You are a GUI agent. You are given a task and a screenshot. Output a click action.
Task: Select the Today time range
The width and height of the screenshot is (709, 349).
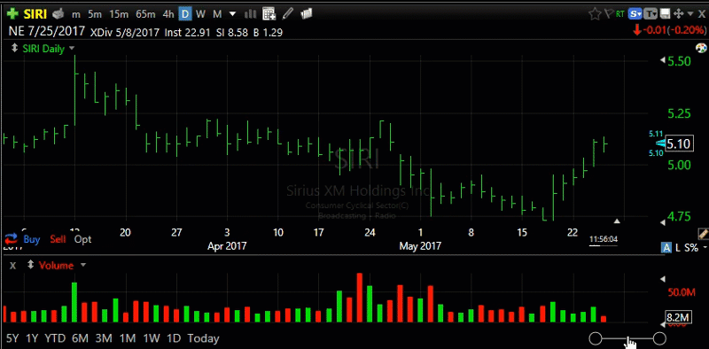[203, 338]
